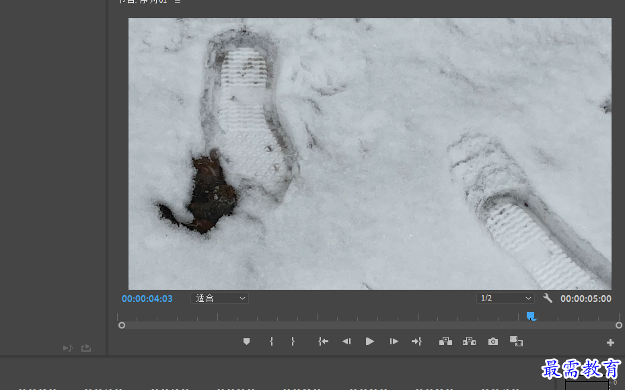Click the current timecode 00:00:04:03

pyautogui.click(x=147, y=299)
